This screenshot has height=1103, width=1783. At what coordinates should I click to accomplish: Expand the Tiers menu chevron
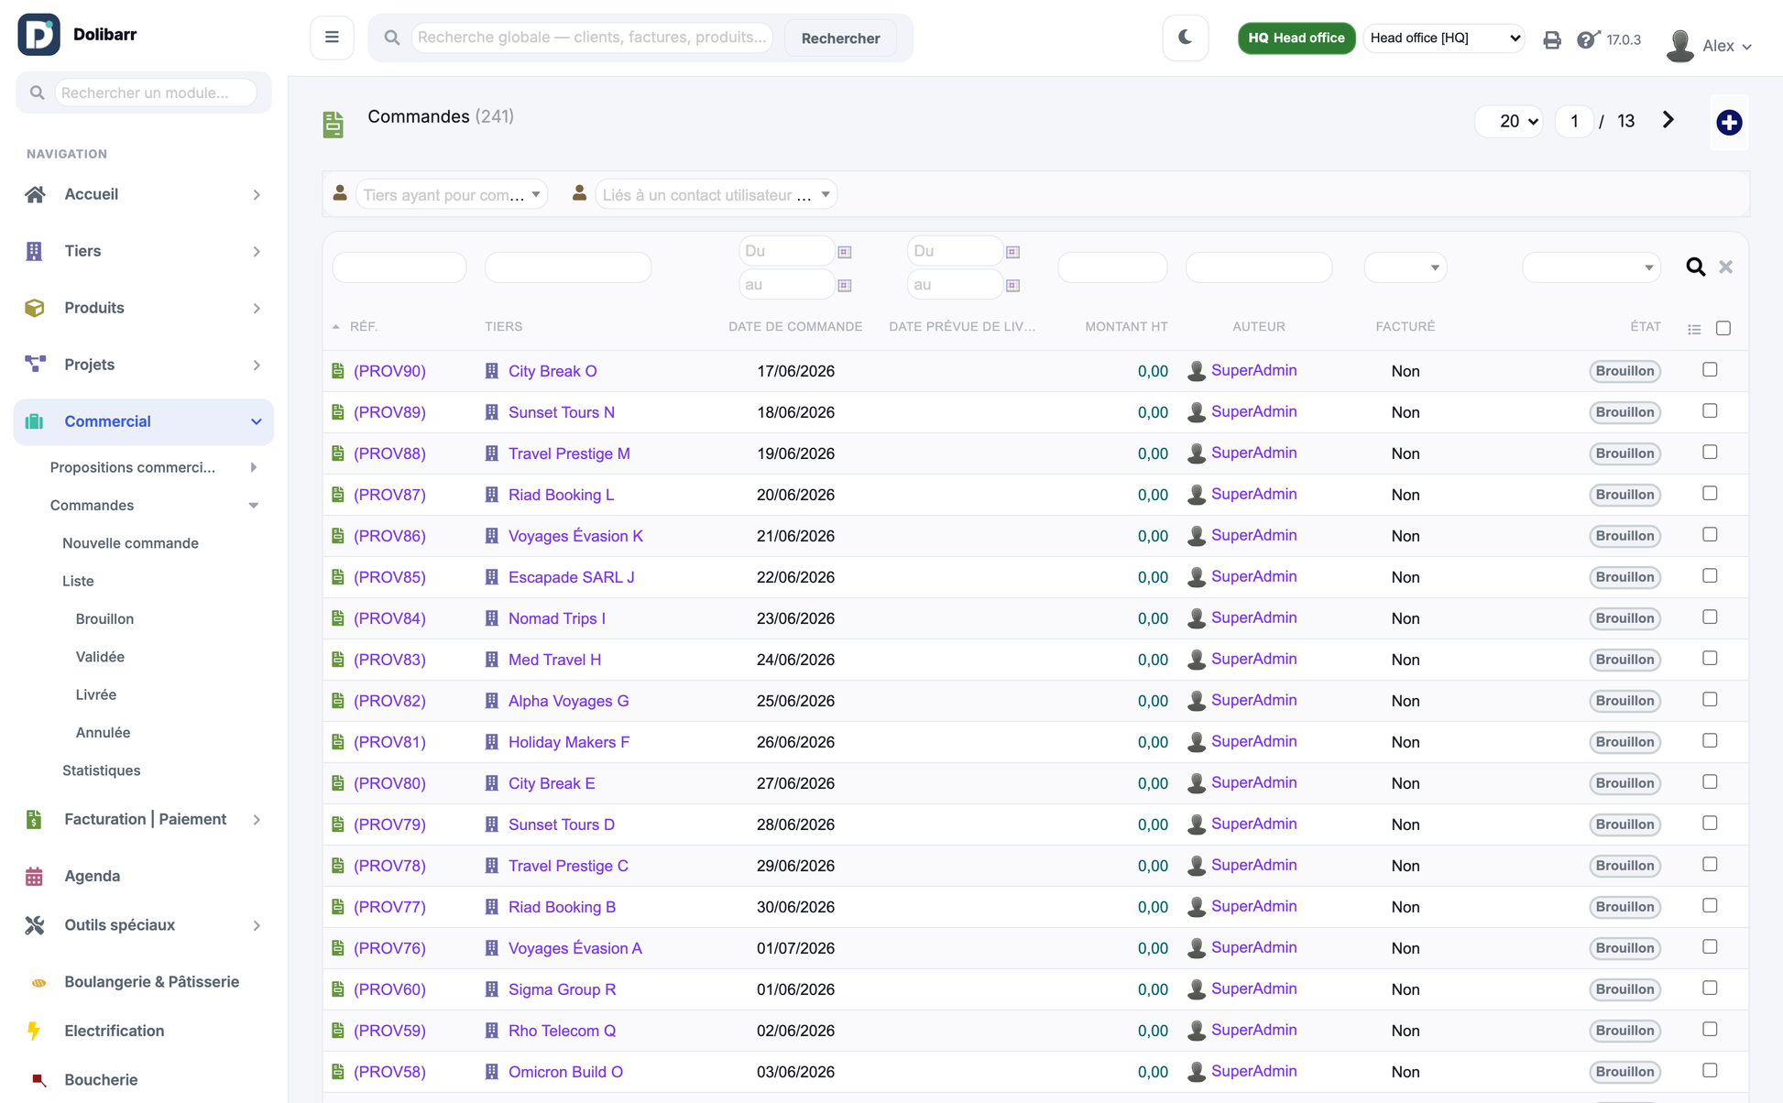(x=257, y=251)
